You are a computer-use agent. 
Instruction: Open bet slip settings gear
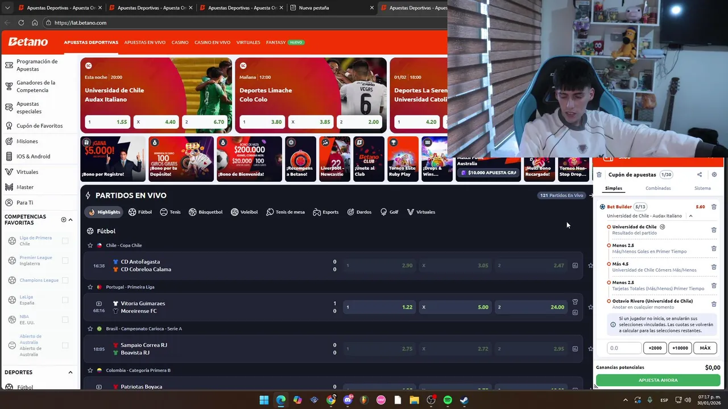[714, 175]
